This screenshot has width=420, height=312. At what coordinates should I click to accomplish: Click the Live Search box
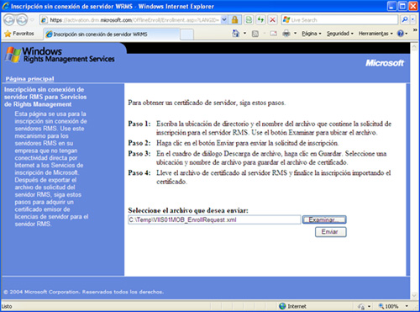coord(339,20)
